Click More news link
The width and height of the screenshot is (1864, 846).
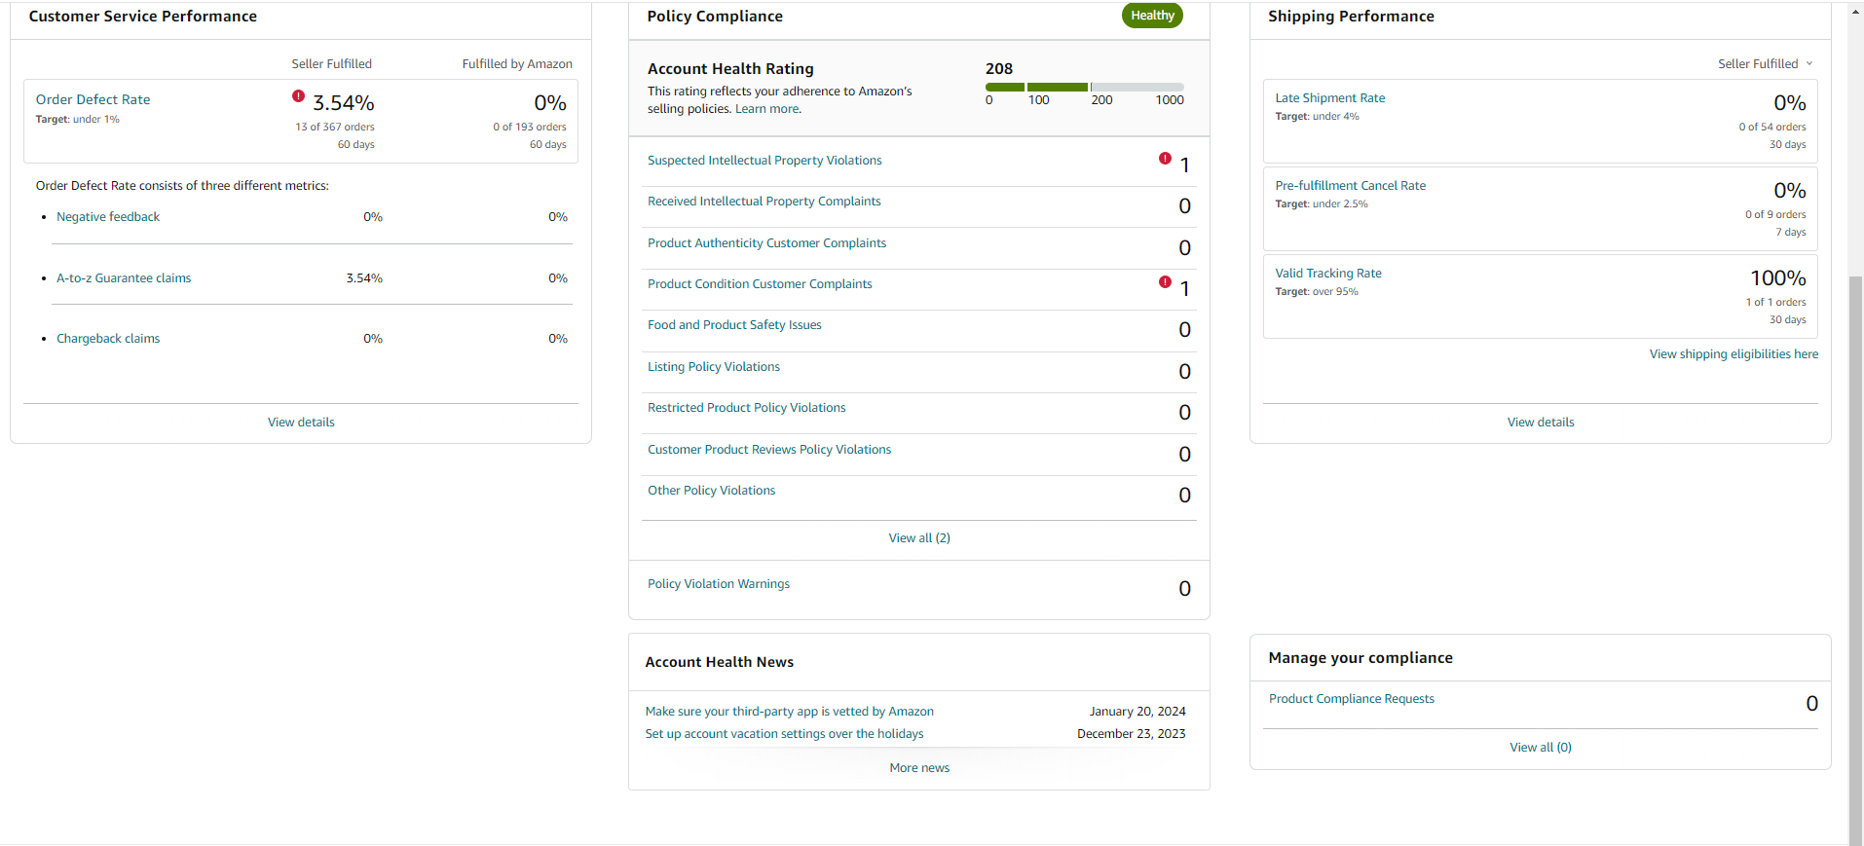tap(919, 768)
